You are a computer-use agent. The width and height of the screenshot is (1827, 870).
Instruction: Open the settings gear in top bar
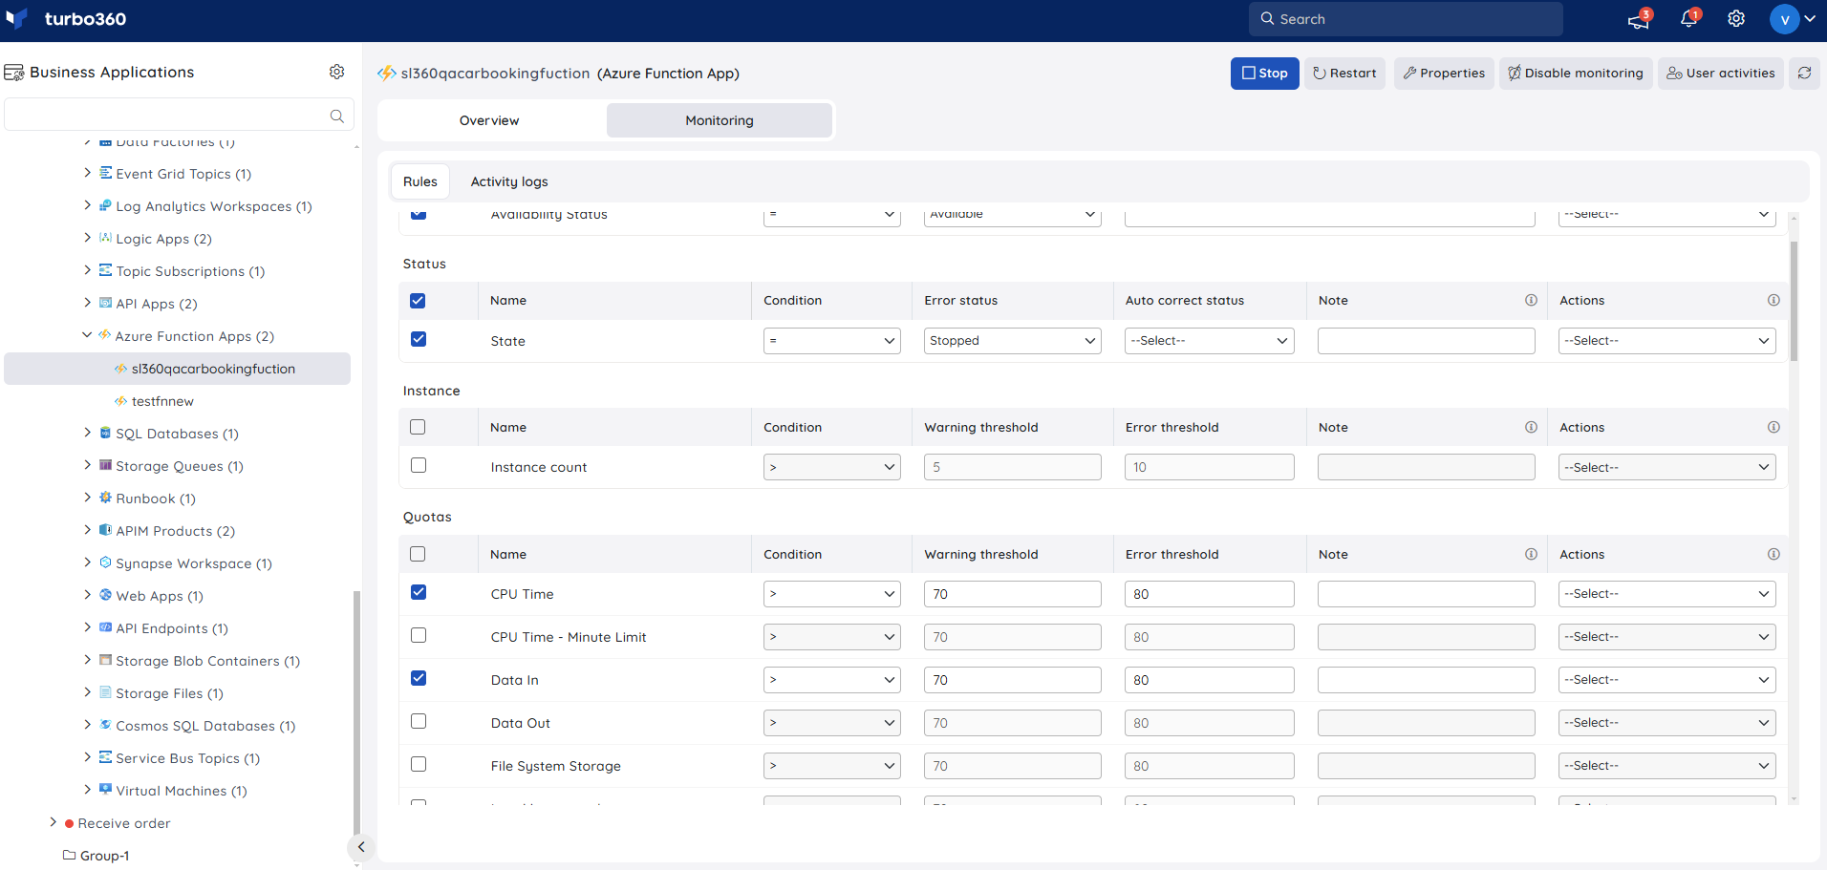tap(1736, 19)
